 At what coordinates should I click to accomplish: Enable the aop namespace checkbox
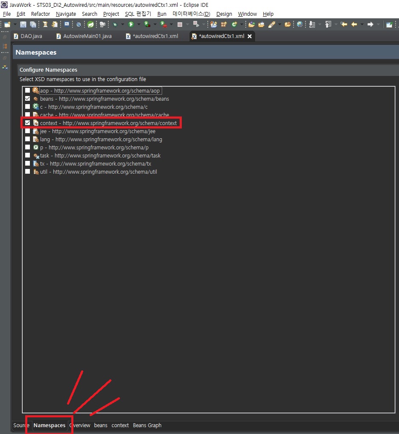coord(27,90)
